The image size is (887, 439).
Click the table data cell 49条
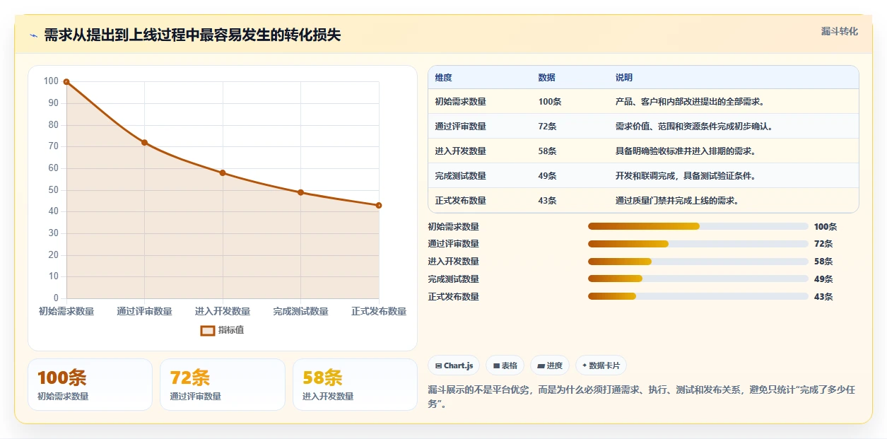[x=547, y=176]
